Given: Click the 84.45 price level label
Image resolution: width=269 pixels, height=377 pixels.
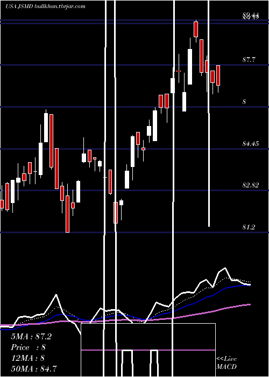Looking at the screenshot, I should coord(251,144).
